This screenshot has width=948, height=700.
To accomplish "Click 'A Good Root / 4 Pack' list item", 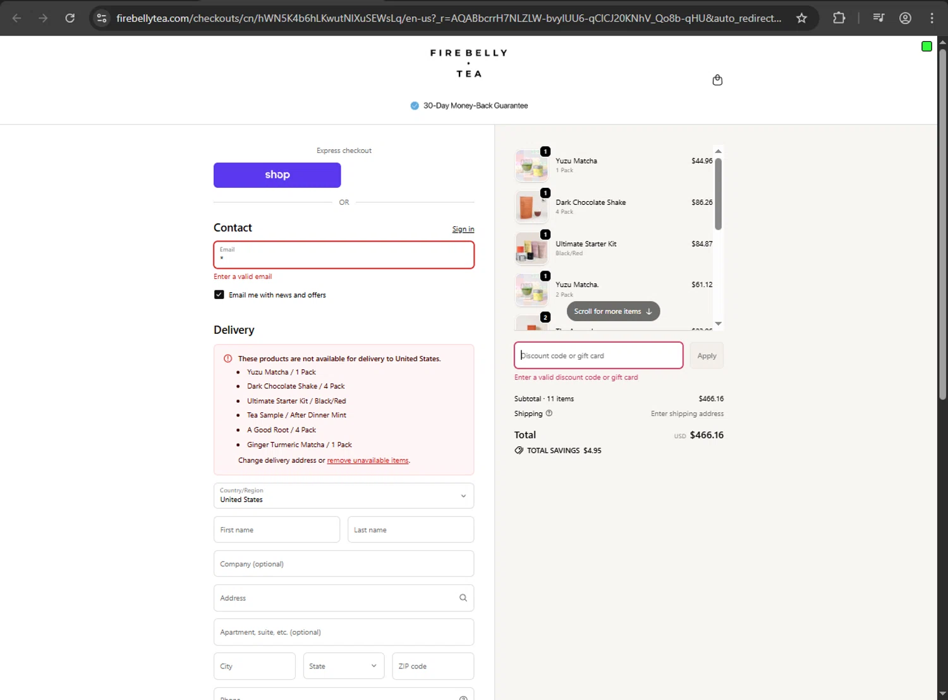I will coord(281,430).
